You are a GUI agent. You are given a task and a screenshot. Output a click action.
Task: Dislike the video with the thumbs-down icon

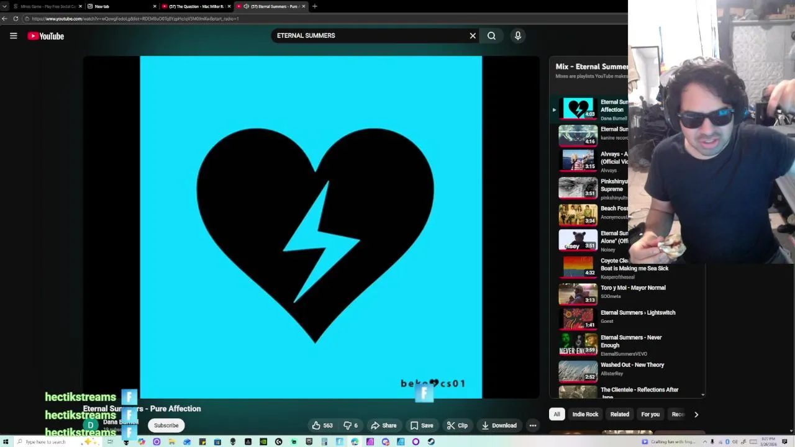click(351, 425)
